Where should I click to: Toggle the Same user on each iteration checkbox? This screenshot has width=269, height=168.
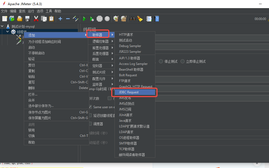[90, 107]
